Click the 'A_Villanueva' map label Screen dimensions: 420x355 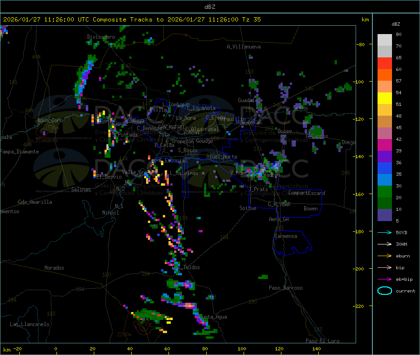click(x=244, y=47)
